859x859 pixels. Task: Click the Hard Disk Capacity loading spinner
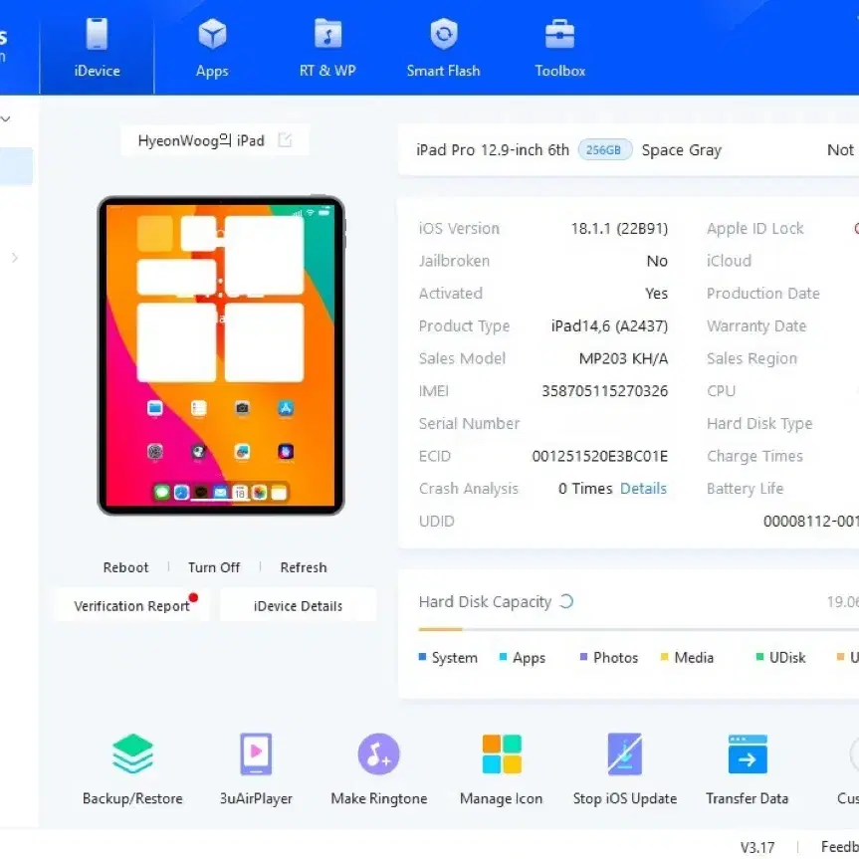[566, 601]
